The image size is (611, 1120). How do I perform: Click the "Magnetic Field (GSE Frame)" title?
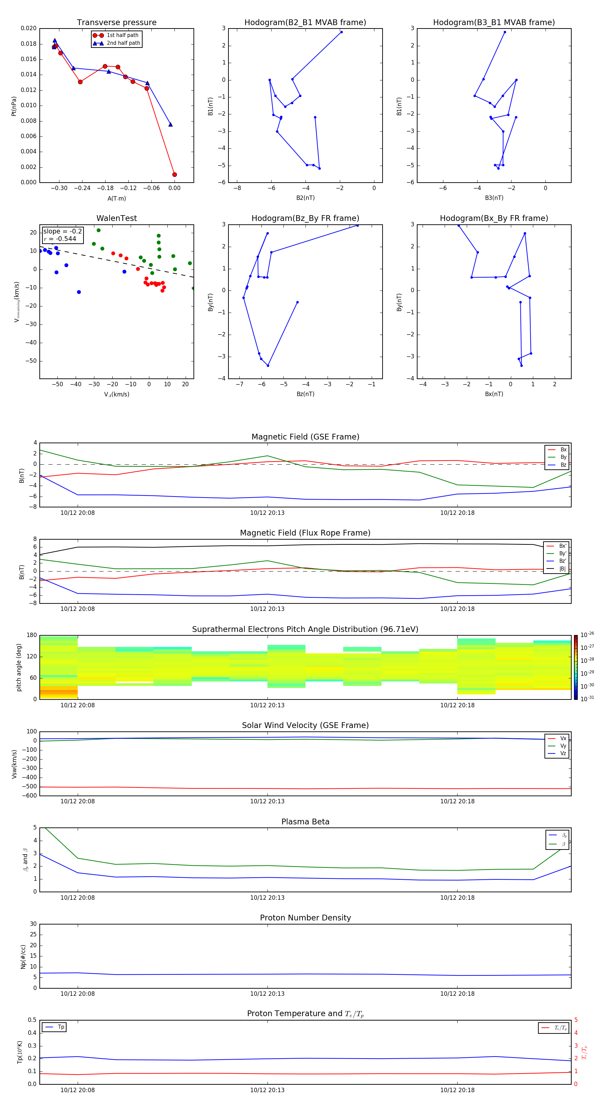[x=305, y=437]
